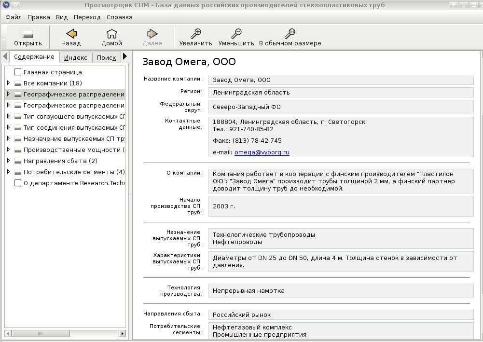
Task: Click the Открыть toolbar icon
Action: coord(28,34)
